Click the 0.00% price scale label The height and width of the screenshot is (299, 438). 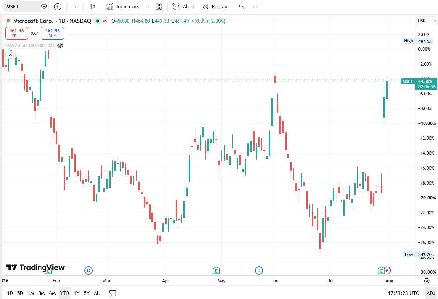click(424, 49)
